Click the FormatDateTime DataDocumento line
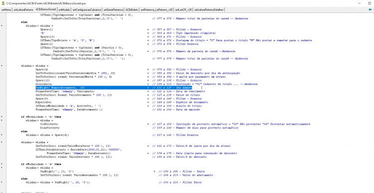Image resolution: width=374 pixels, height=193 pixels. [x=69, y=109]
